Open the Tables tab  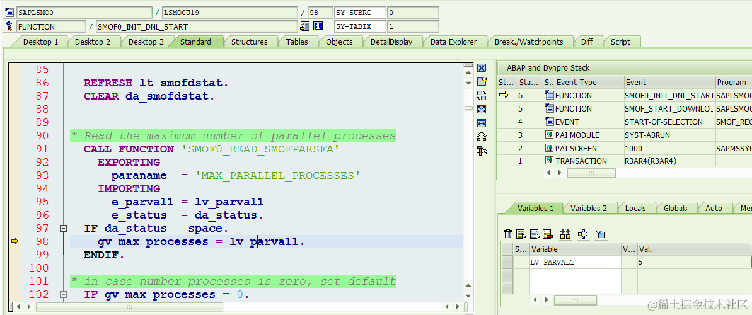point(297,42)
